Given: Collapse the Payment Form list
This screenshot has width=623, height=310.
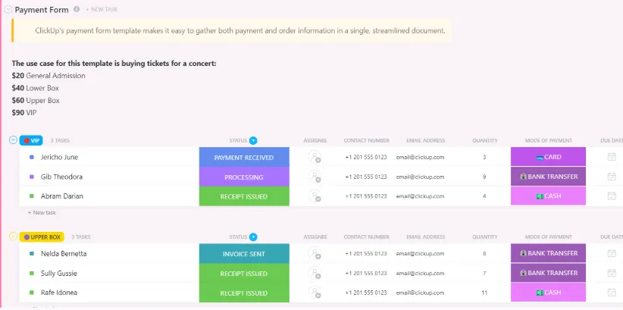Looking at the screenshot, I should [x=8, y=10].
